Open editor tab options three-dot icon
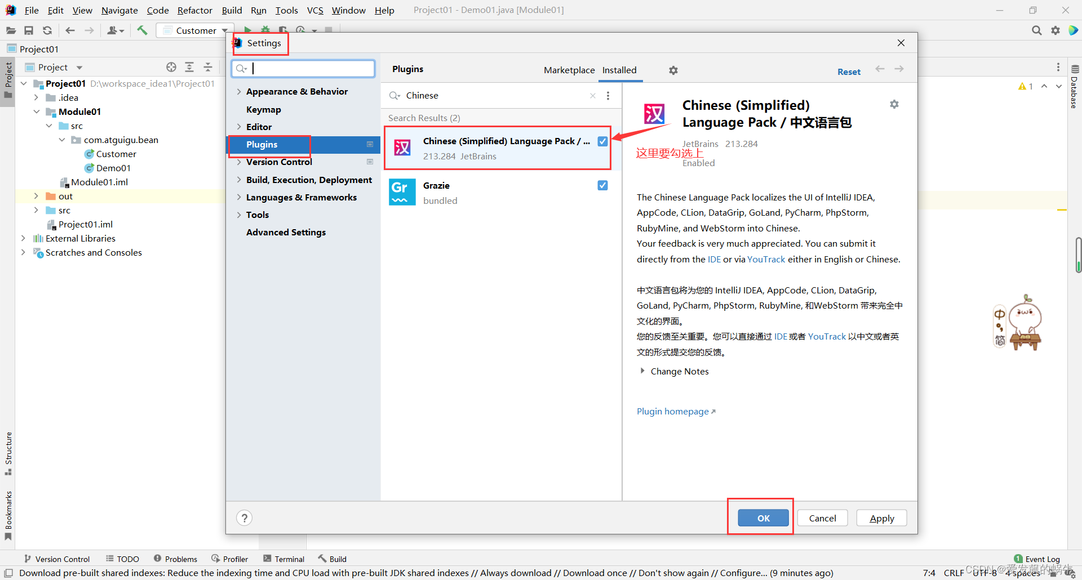The height and width of the screenshot is (580, 1082). pos(1058,67)
